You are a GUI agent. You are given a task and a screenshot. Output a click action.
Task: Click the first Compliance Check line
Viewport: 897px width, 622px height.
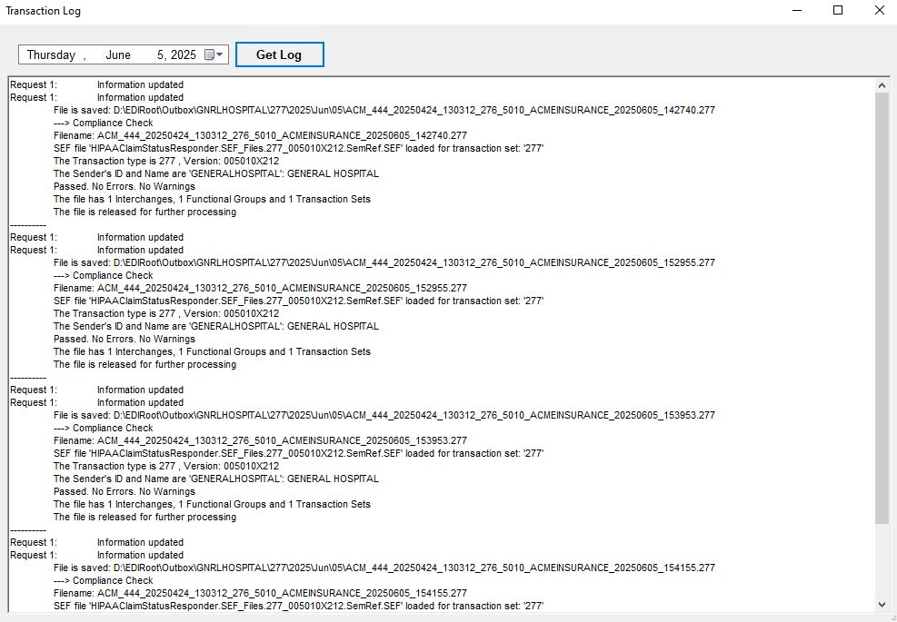[104, 123]
